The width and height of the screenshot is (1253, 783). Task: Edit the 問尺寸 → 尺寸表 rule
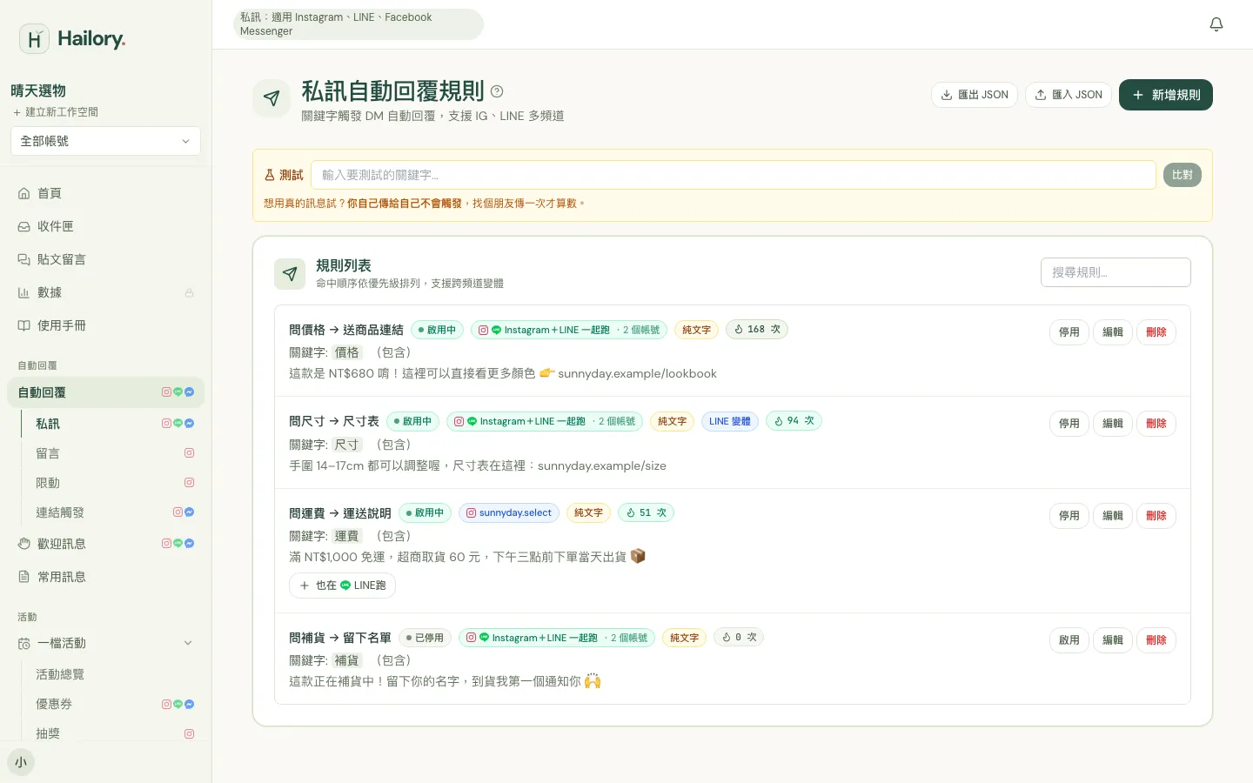pyautogui.click(x=1113, y=424)
